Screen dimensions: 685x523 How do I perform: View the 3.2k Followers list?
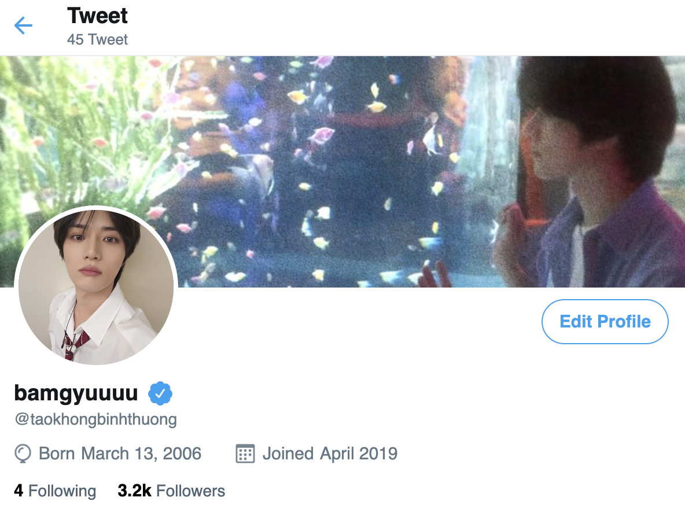tap(171, 491)
